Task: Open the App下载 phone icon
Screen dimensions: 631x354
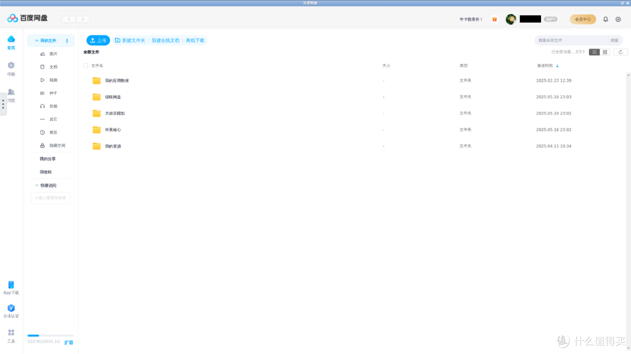Action: (x=11, y=285)
